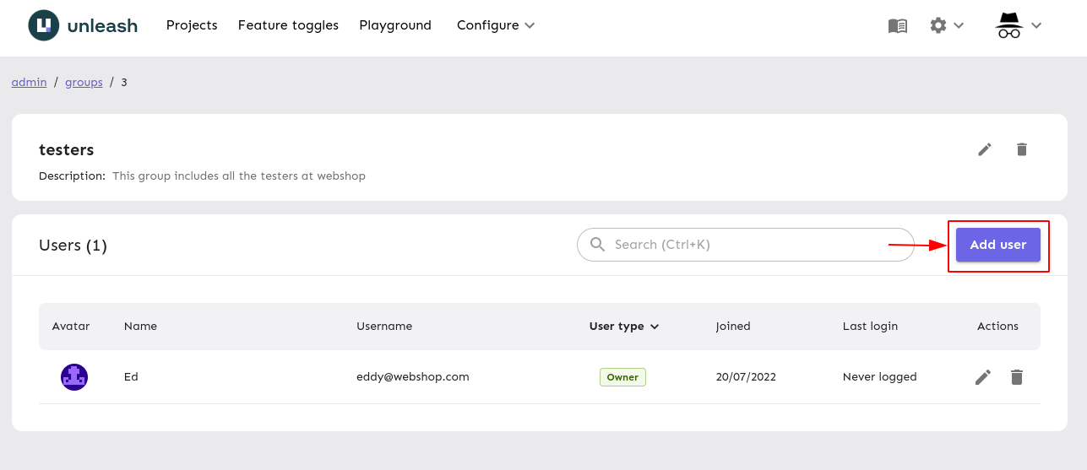The height and width of the screenshot is (470, 1087).
Task: Go to Feature toggles
Action: pos(288,25)
